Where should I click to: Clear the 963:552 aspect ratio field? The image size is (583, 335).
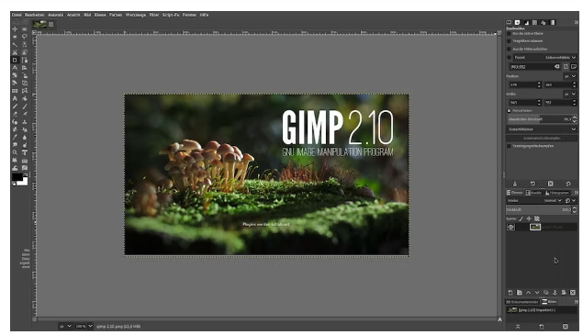pyautogui.click(x=556, y=67)
